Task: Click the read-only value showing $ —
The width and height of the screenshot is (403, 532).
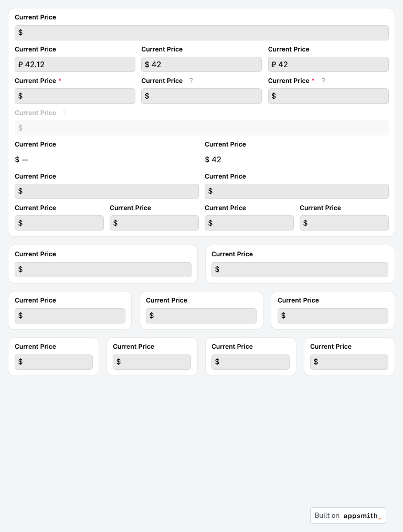Action: (22, 160)
